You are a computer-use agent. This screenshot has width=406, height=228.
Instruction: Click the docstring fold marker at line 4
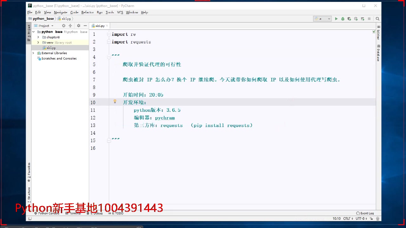click(109, 57)
